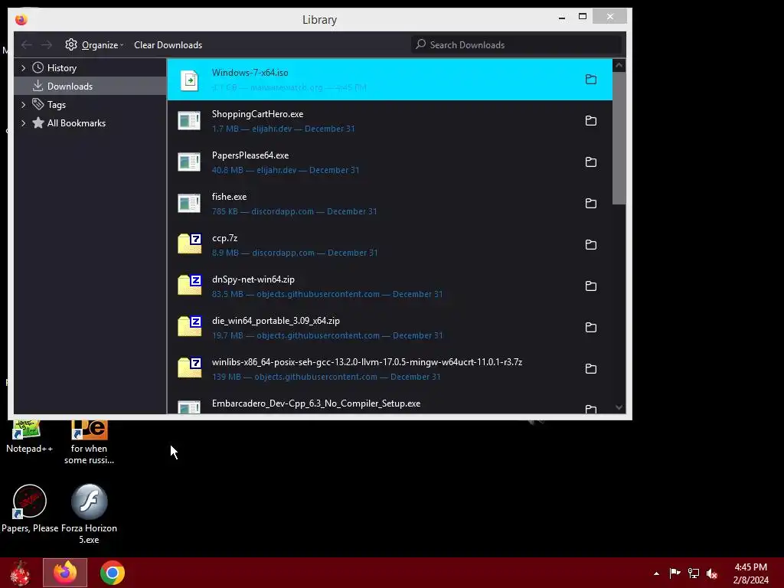This screenshot has width=784, height=588.
Task: Click the scrollbar up arrow
Action: click(619, 66)
